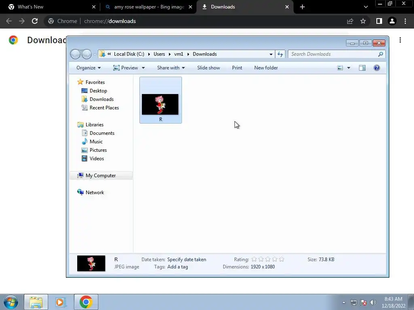
Task: Select My Computer in the navigation pane
Action: point(101,176)
